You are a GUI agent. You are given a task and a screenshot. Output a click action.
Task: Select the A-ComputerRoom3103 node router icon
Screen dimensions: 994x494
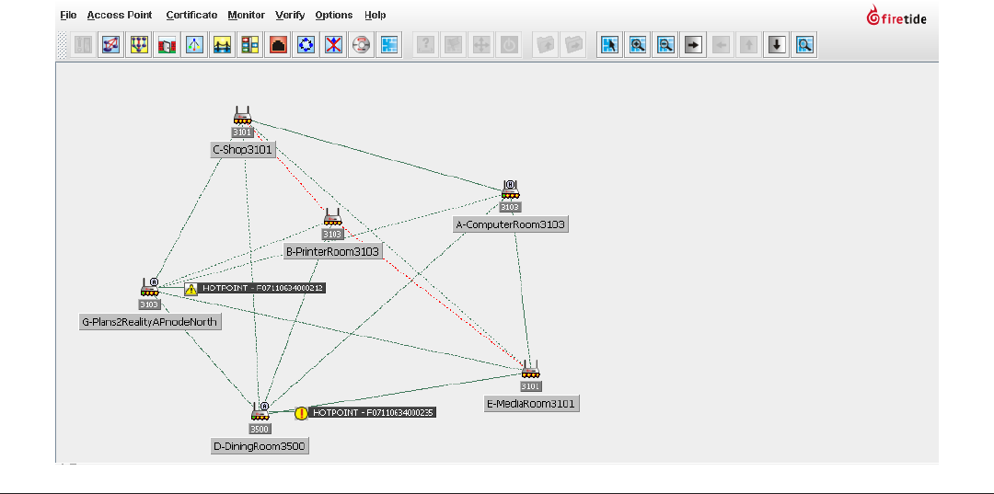pyautogui.click(x=510, y=190)
